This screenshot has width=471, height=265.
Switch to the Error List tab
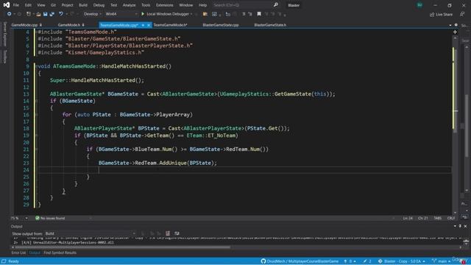coord(18,252)
